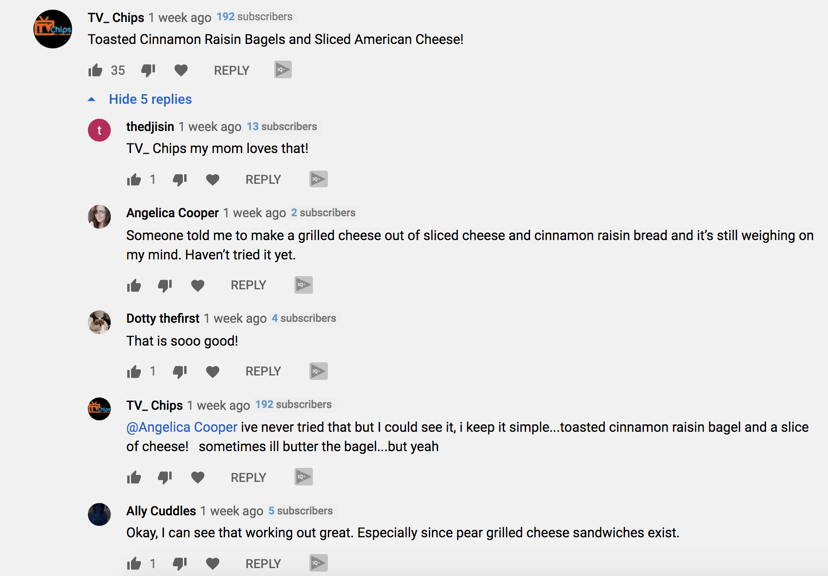Screen dimensions: 828x576
Task: Dislike Angelica Cooper's grilled cheese reply
Action: [165, 285]
